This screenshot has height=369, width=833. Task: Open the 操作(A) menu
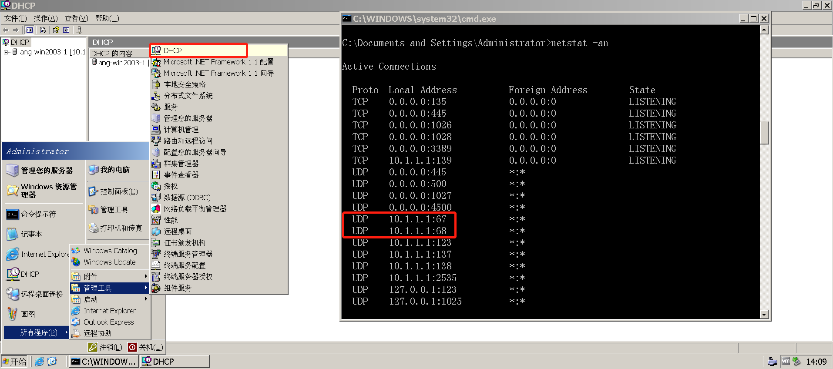(x=46, y=18)
